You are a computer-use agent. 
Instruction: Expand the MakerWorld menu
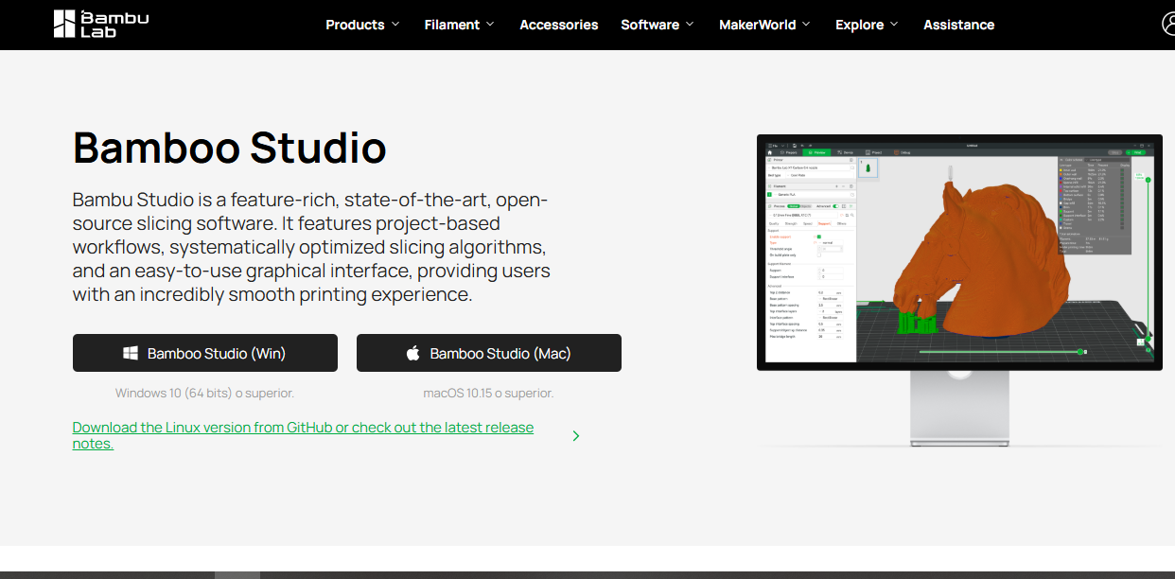[x=764, y=25]
